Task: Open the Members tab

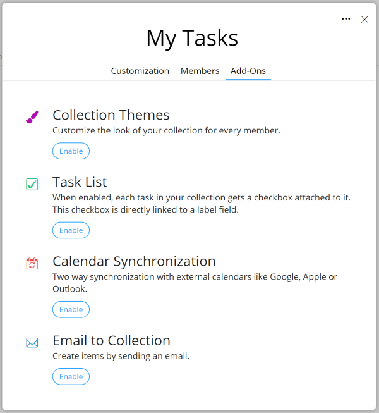Action: [200, 71]
